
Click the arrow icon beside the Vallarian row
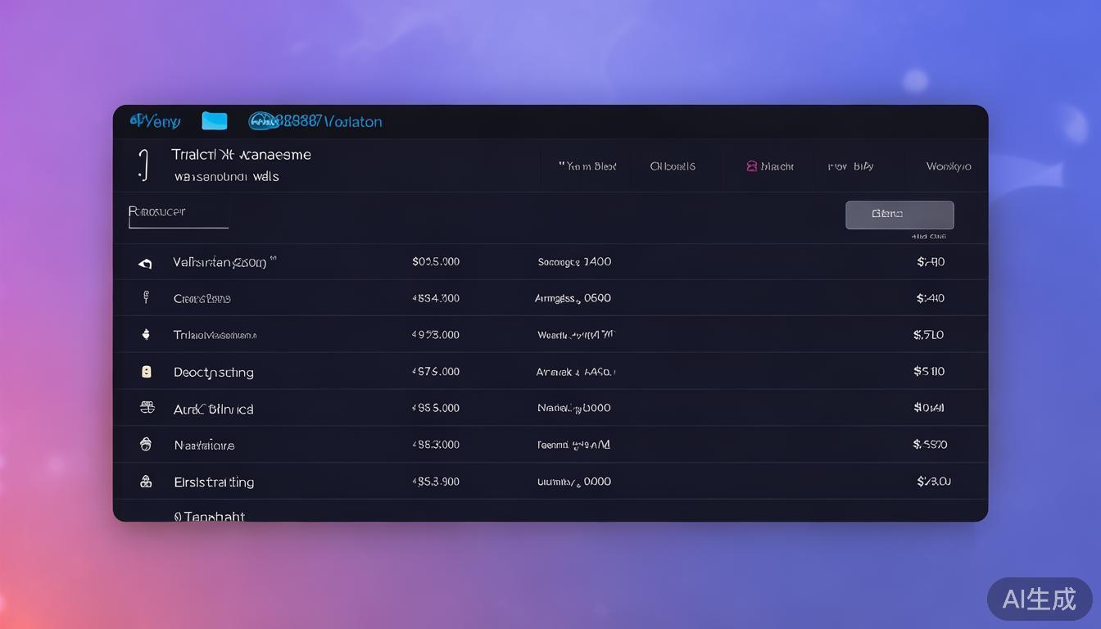[x=146, y=263]
